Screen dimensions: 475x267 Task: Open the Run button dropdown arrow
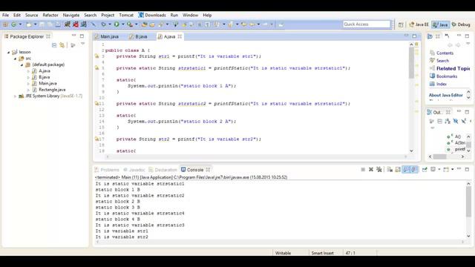tap(122, 24)
